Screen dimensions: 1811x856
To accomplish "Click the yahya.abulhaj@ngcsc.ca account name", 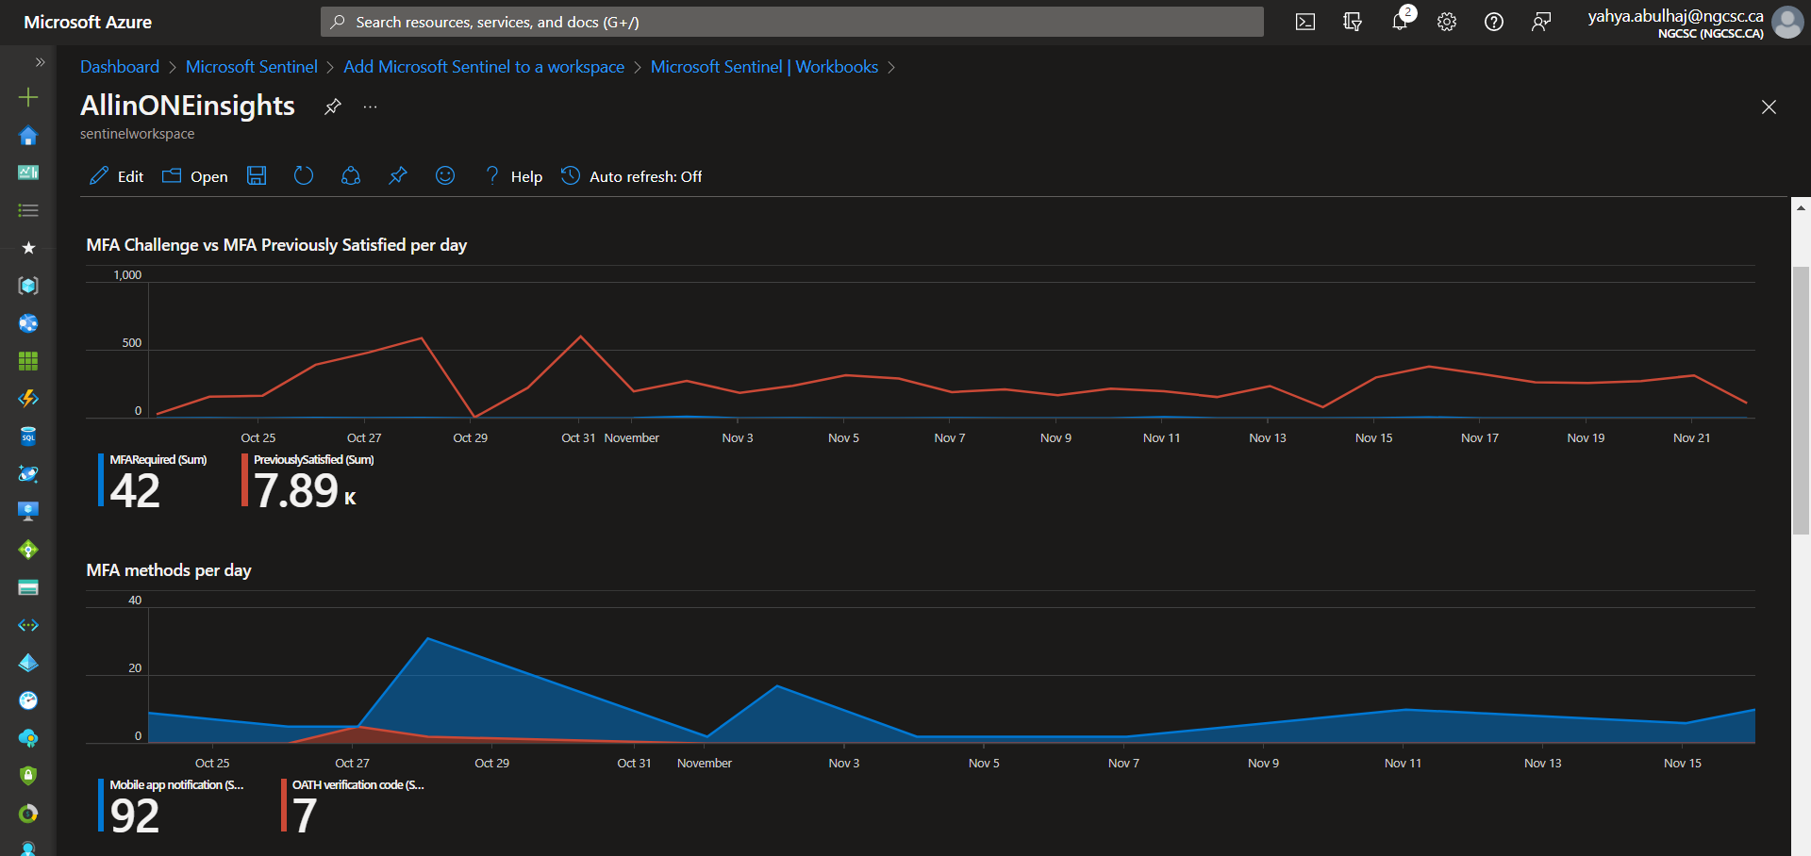I will pos(1675,15).
